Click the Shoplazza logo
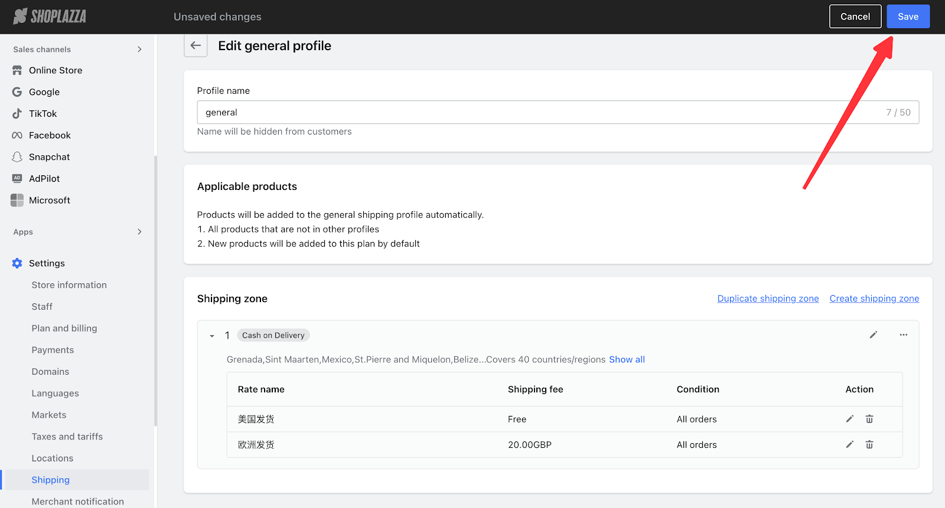Image resolution: width=945 pixels, height=508 pixels. point(50,17)
